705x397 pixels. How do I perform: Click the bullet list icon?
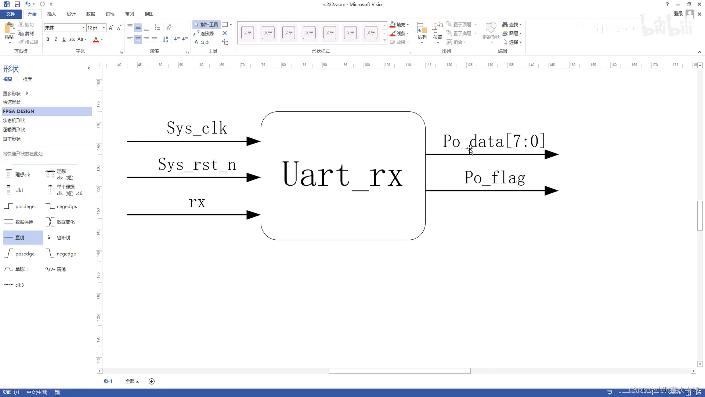click(157, 28)
